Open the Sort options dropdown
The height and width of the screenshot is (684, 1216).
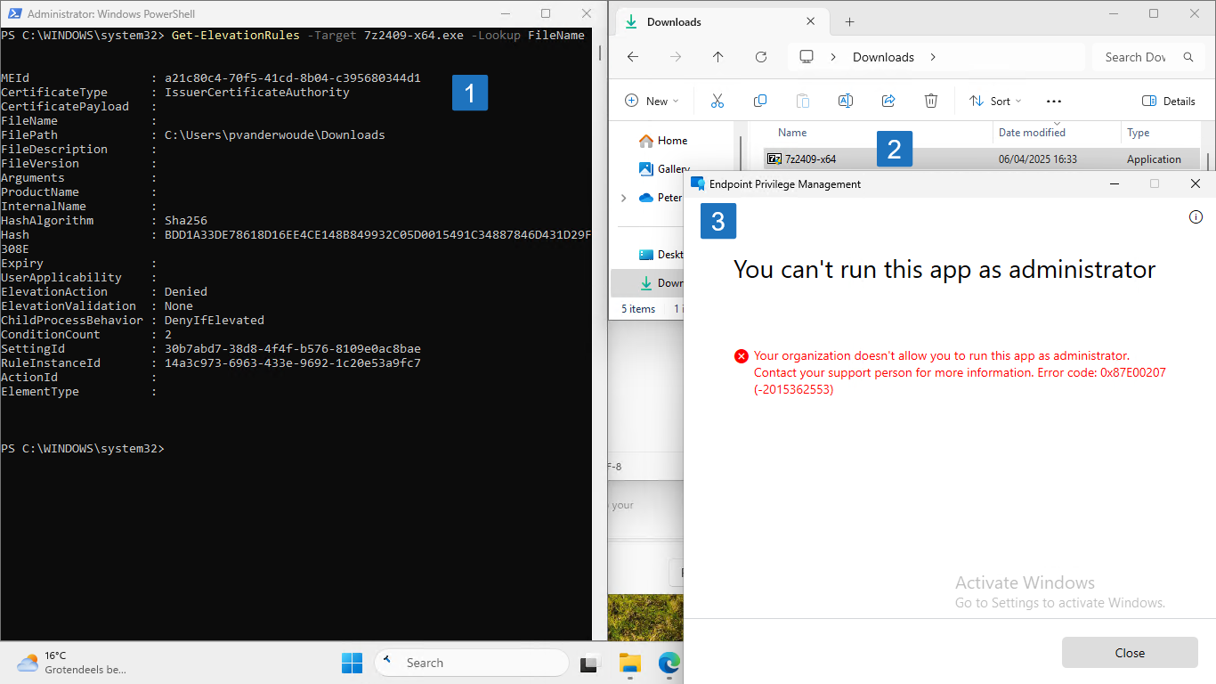tap(995, 101)
